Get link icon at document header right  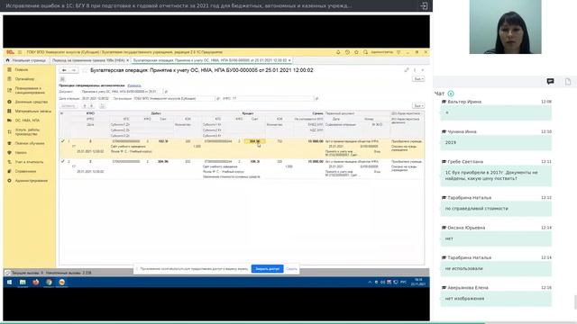click(407, 70)
